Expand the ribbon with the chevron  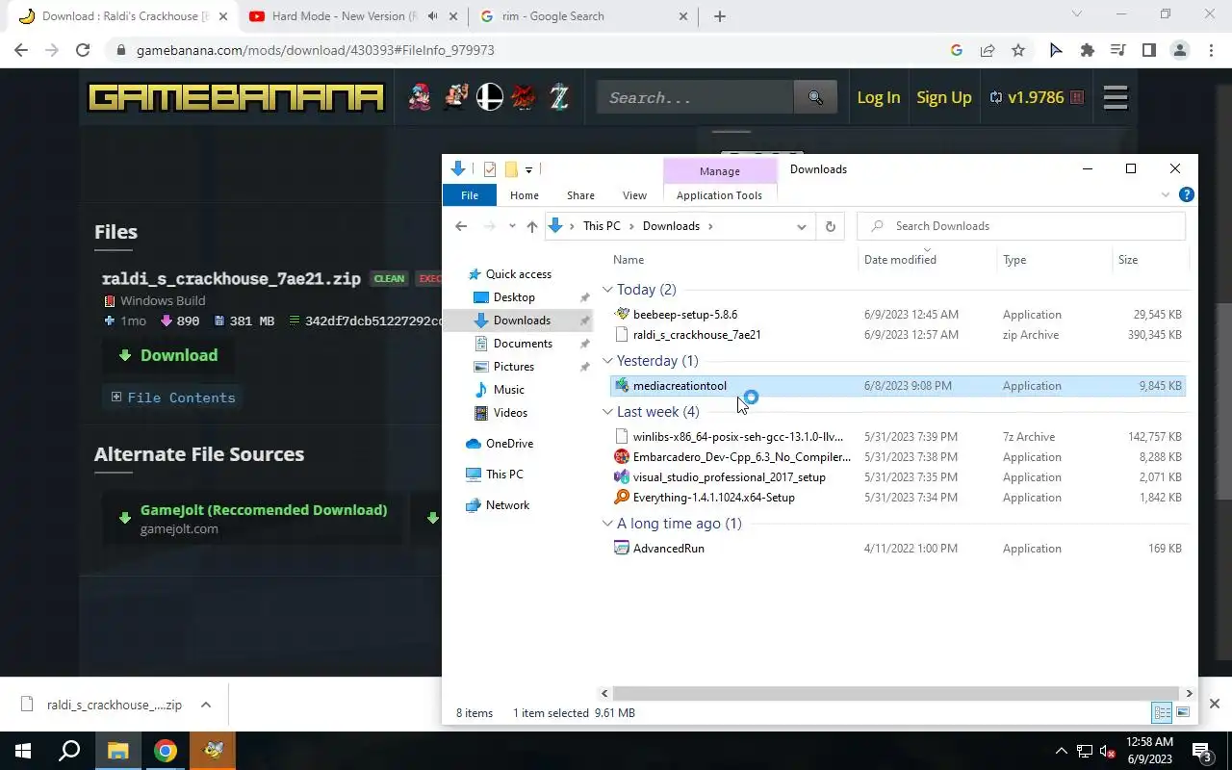pyautogui.click(x=1166, y=194)
